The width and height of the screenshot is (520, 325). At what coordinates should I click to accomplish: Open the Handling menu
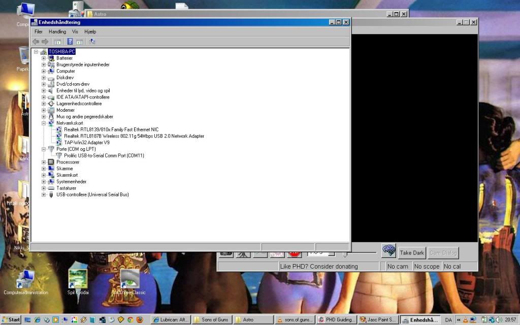coord(57,32)
